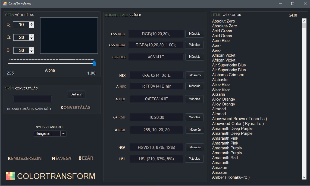Open the Hungarian language dropdown

pyautogui.click(x=63, y=133)
